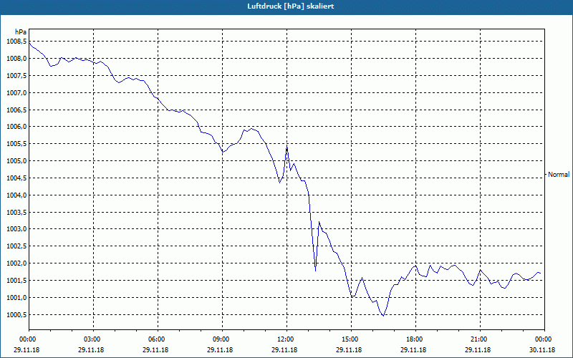Click the '03:00' time axis label
The width and height of the screenshot is (573, 358).
tap(94, 339)
